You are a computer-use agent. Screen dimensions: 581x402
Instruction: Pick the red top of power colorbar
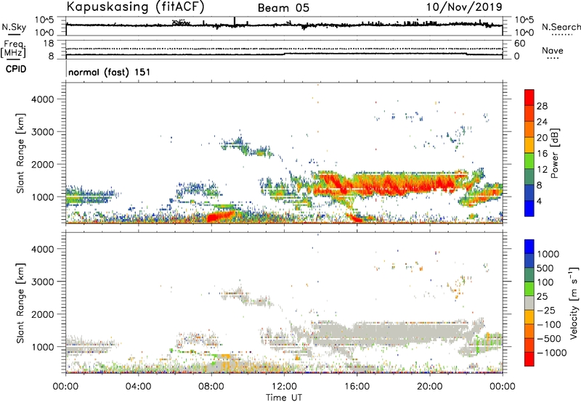tap(529, 97)
